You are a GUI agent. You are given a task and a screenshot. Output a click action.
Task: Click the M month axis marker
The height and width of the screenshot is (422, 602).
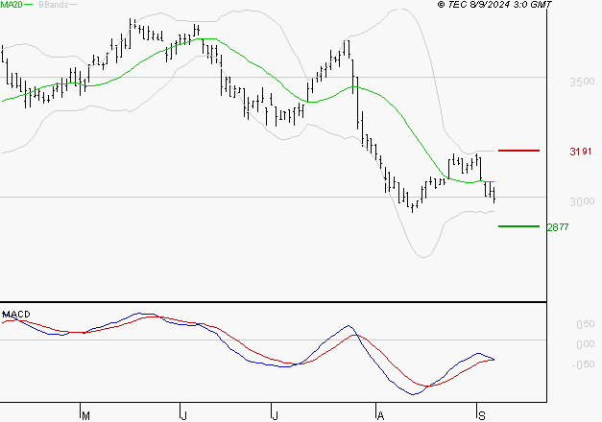86,416
